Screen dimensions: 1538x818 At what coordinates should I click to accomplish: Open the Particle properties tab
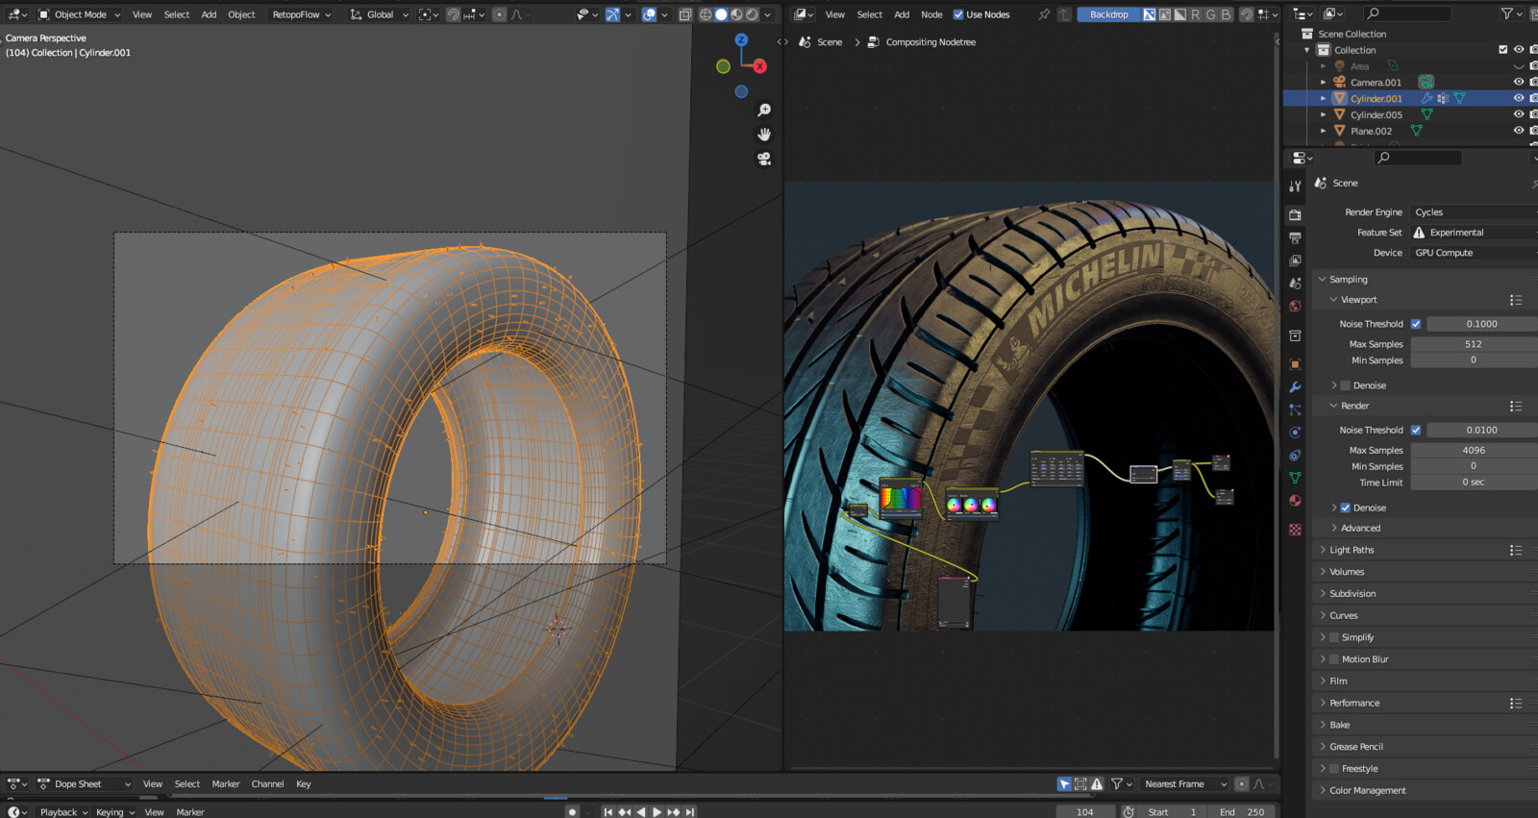coord(1295,409)
